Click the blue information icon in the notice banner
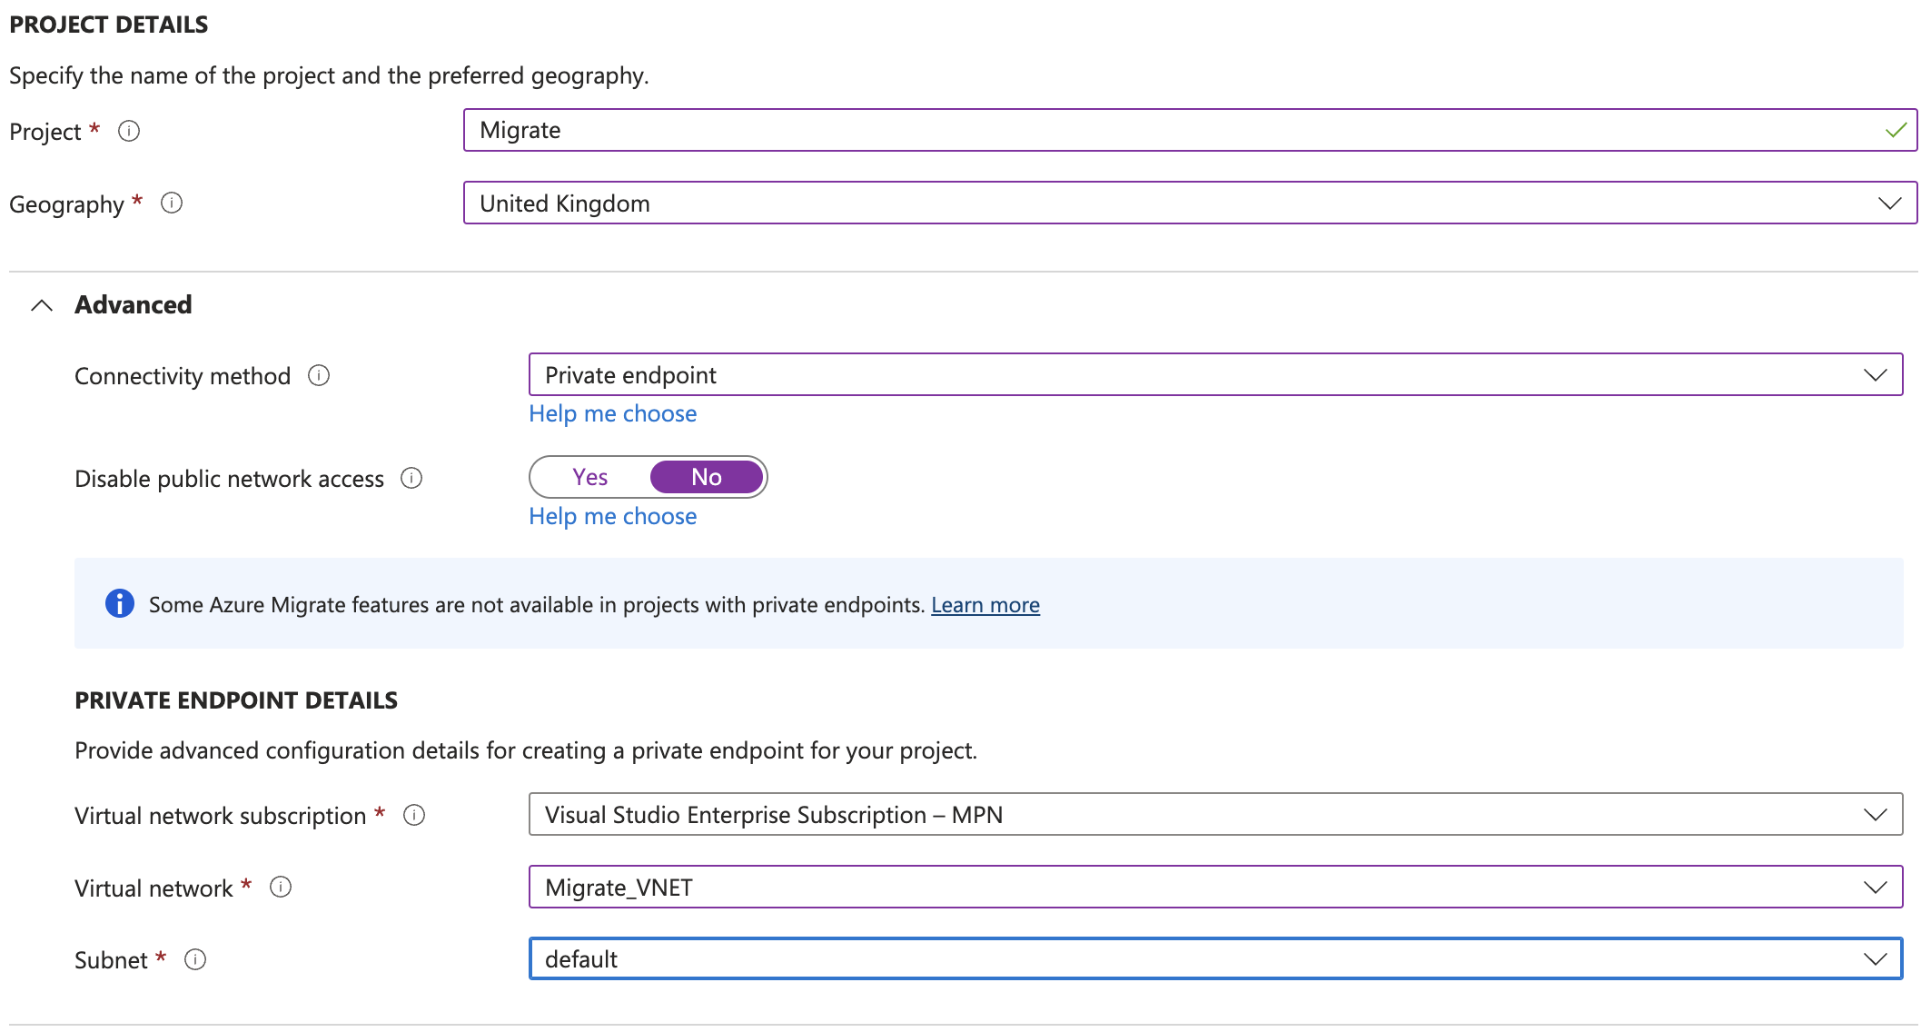 coord(120,603)
